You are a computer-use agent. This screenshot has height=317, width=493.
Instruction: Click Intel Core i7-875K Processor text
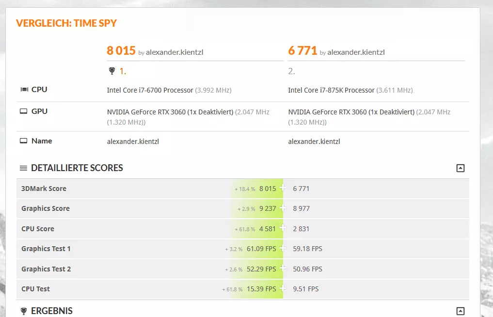pos(332,90)
